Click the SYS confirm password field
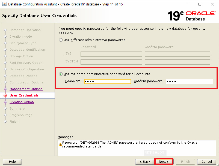The height and width of the screenshot is (166, 219). click(x=177, y=54)
